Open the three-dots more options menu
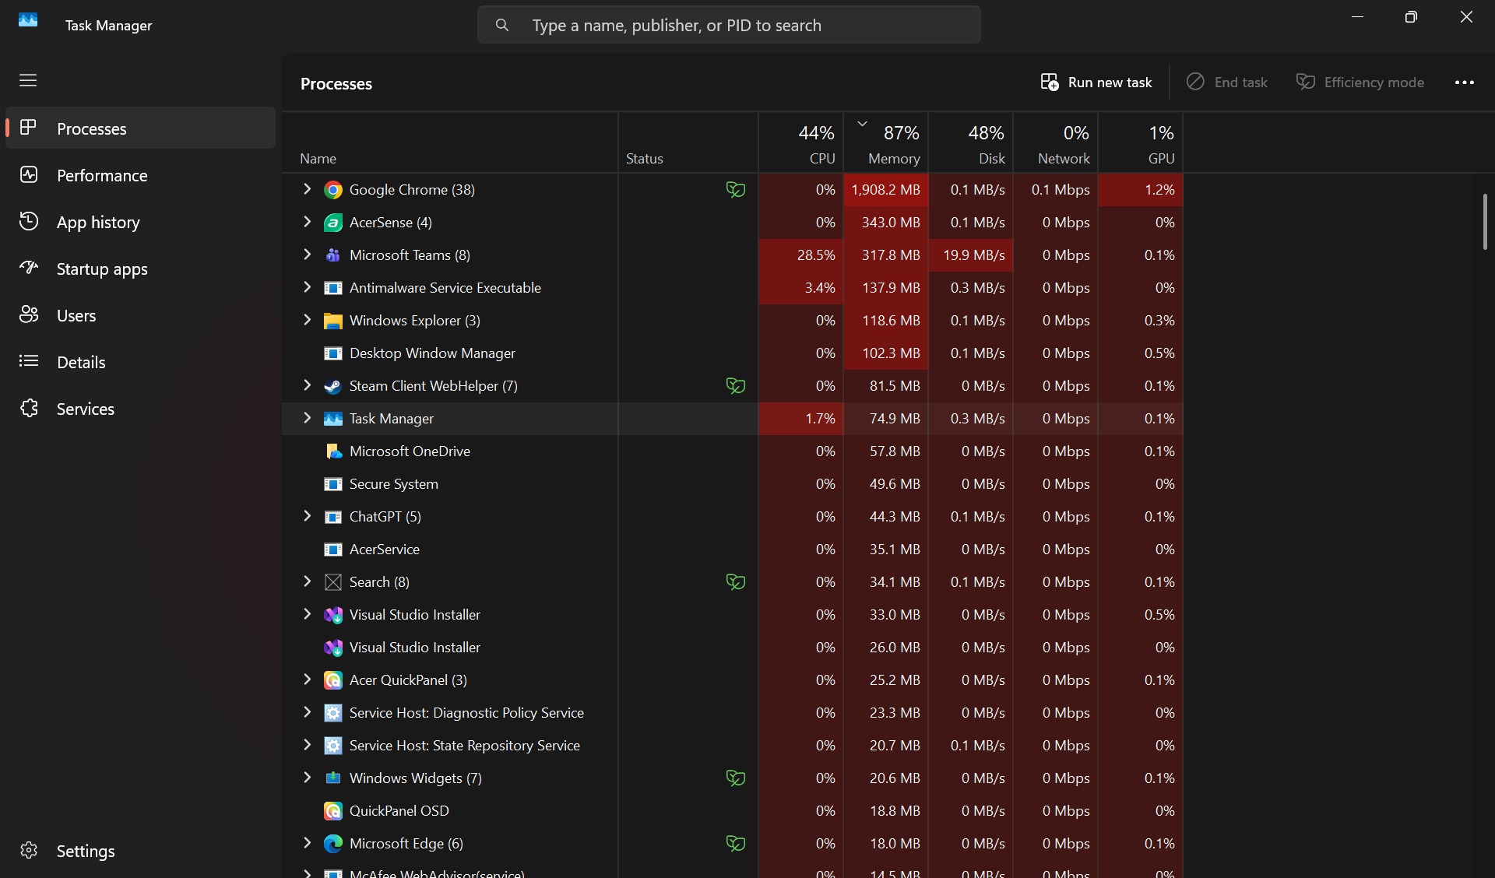1495x878 pixels. [1464, 83]
